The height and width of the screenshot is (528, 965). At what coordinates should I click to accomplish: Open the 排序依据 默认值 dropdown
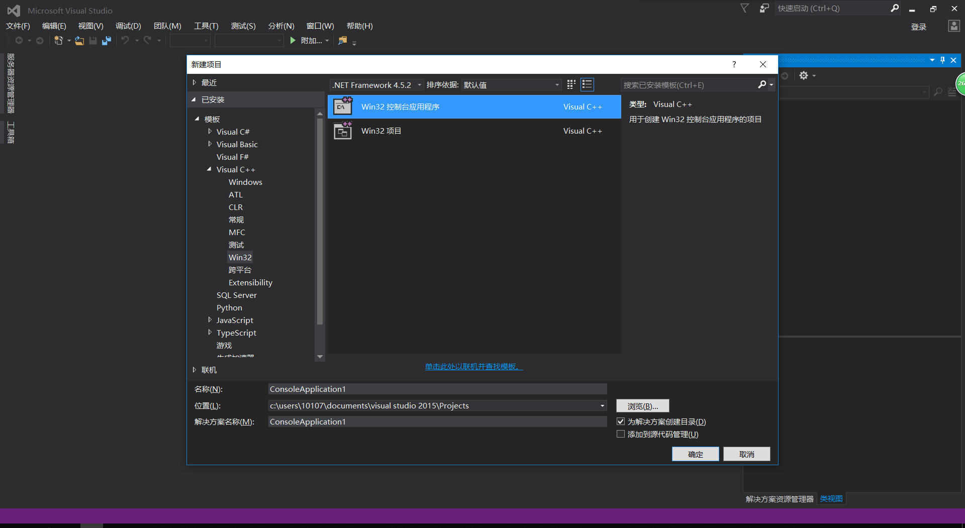tap(511, 85)
